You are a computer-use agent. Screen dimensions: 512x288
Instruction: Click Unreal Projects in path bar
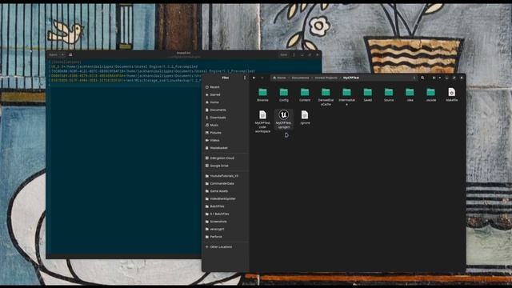pos(326,78)
